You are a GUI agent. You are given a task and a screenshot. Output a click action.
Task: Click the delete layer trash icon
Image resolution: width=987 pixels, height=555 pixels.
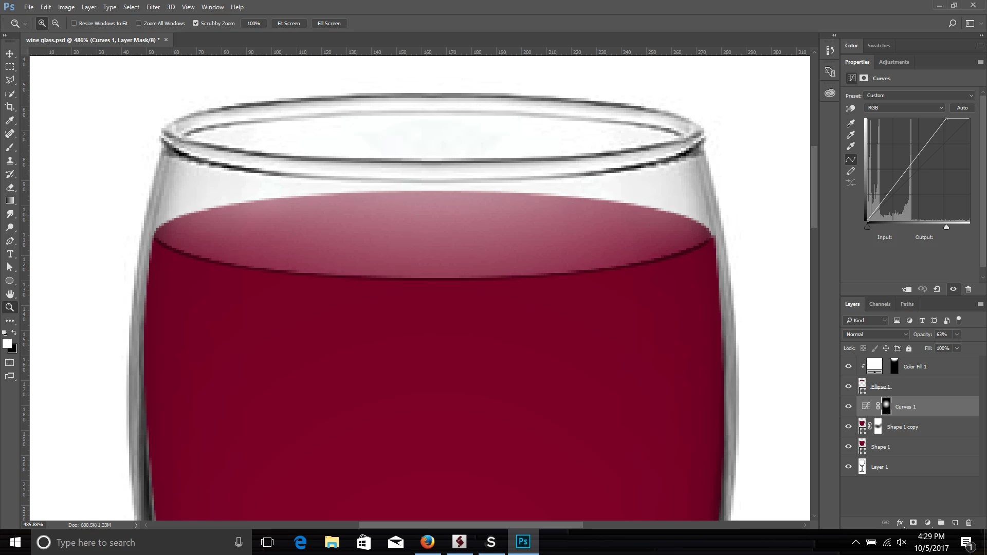click(x=968, y=523)
